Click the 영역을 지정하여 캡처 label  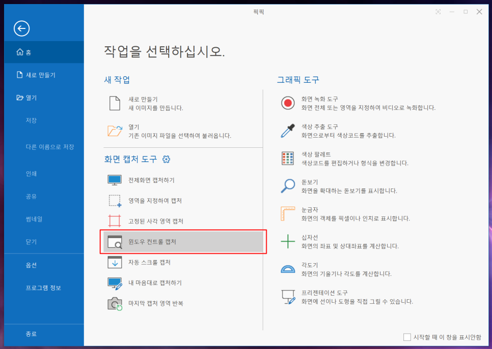pos(155,201)
